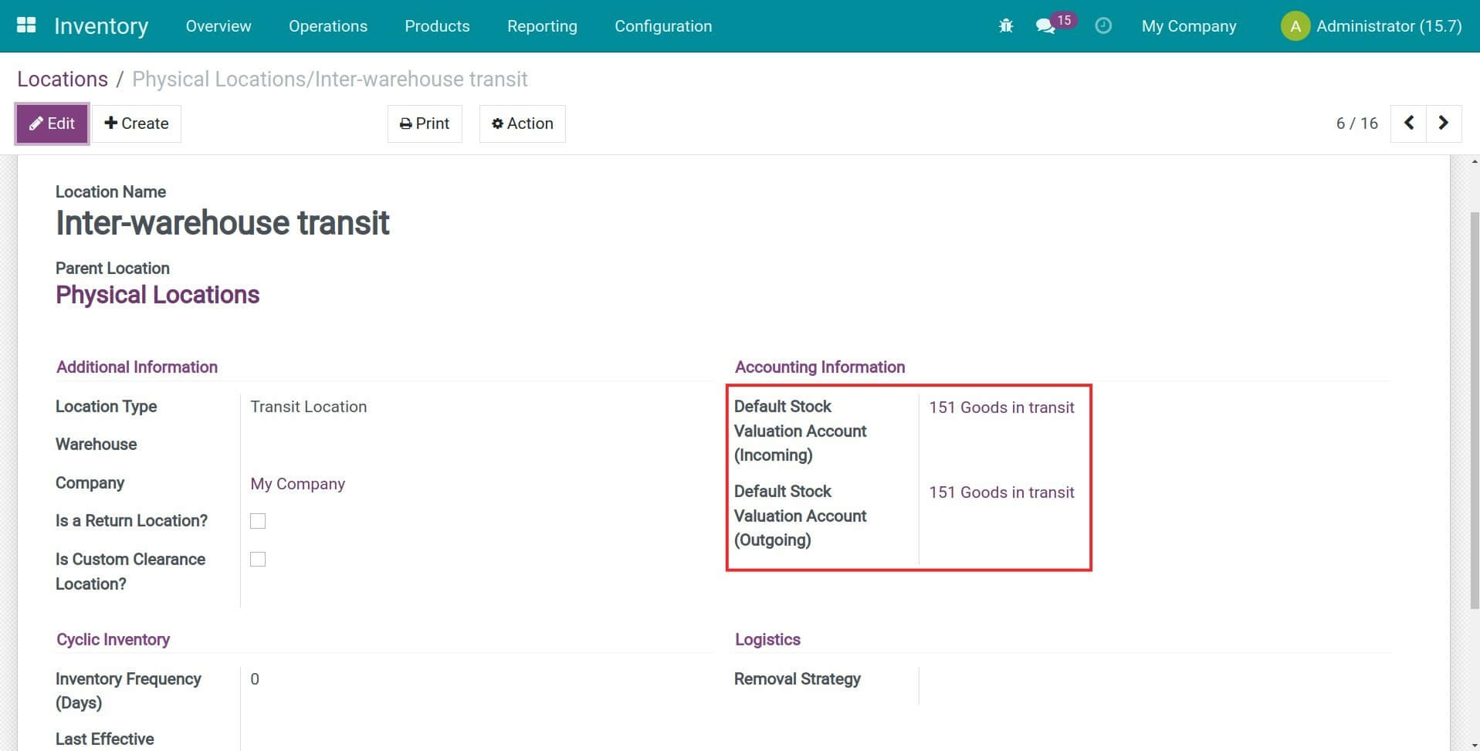Click the vertical scrollbar on the right
Image resolution: width=1480 pixels, height=751 pixels.
(x=1474, y=409)
